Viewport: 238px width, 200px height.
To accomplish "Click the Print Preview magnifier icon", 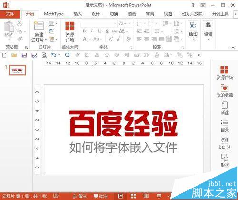I will (44, 55).
